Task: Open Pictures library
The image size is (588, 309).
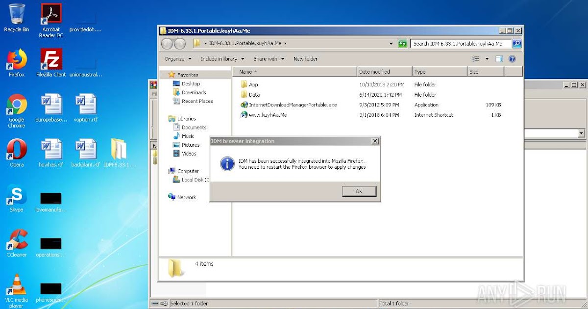Action: coord(187,145)
